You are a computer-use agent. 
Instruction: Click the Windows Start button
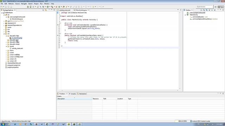[x=3, y=124]
